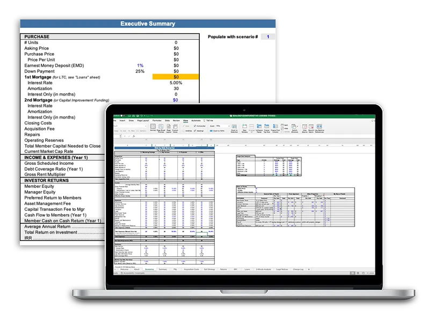Image resolution: width=433 pixels, height=322 pixels.
Task: Click the blue 1% Earnest Money Deposit value
Action: tap(140, 65)
